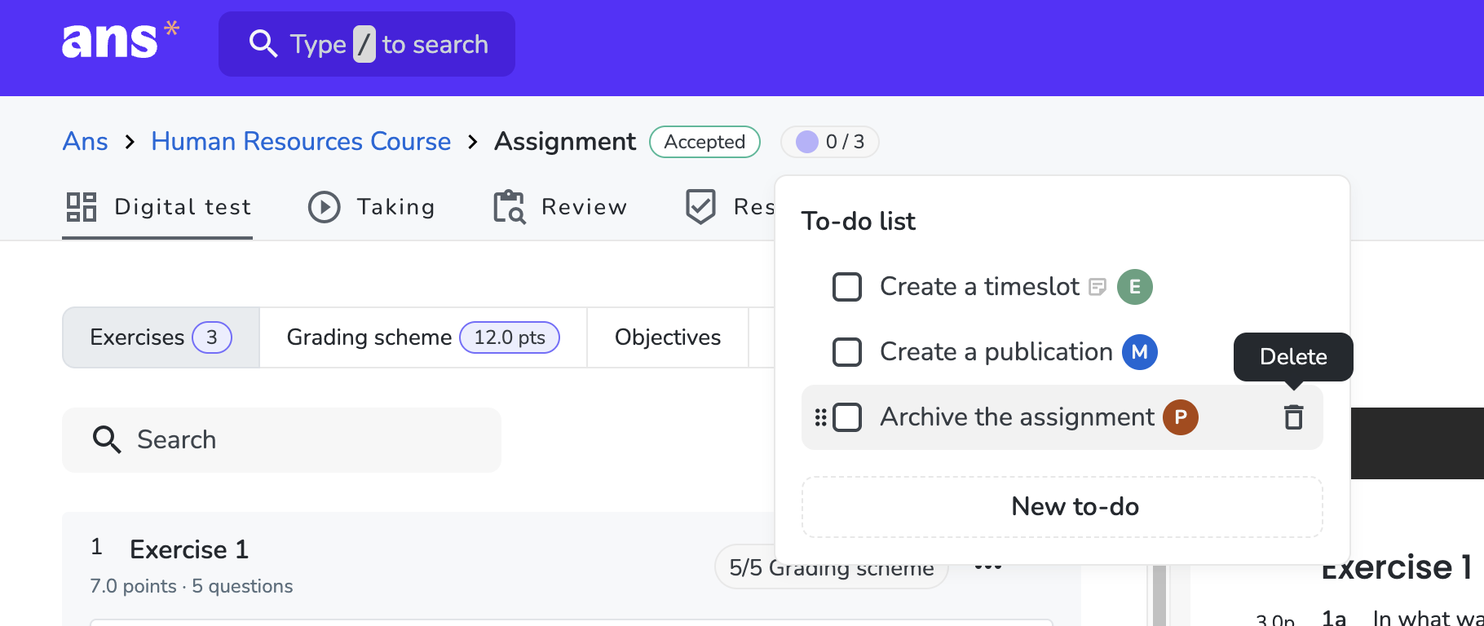Select the Objectives tab
Image resolution: width=1484 pixels, height=626 pixels.
[668, 337]
